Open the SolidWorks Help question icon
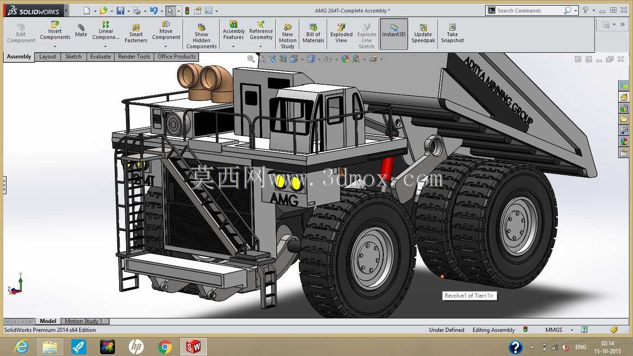The height and width of the screenshot is (356, 633). click(586, 10)
